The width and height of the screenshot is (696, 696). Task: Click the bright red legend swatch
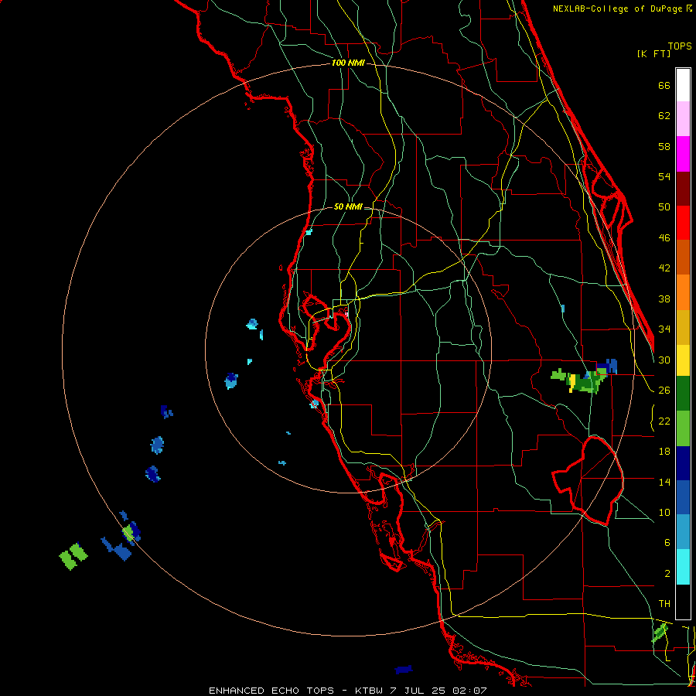[x=683, y=223]
